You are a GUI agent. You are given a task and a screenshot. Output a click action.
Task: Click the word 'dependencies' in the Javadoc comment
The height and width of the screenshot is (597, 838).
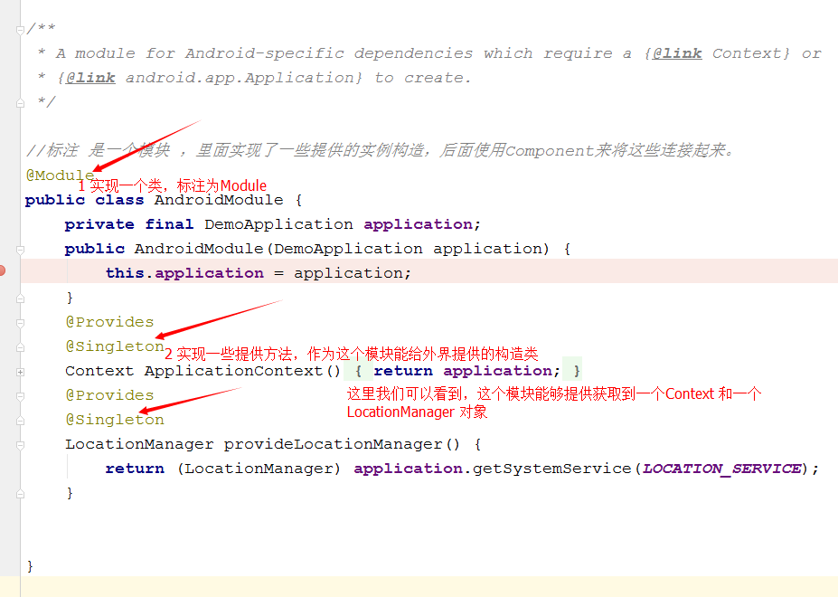(413, 53)
